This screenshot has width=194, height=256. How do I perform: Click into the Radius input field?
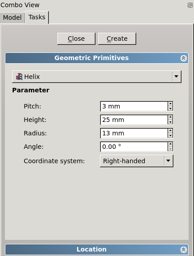click(x=134, y=133)
